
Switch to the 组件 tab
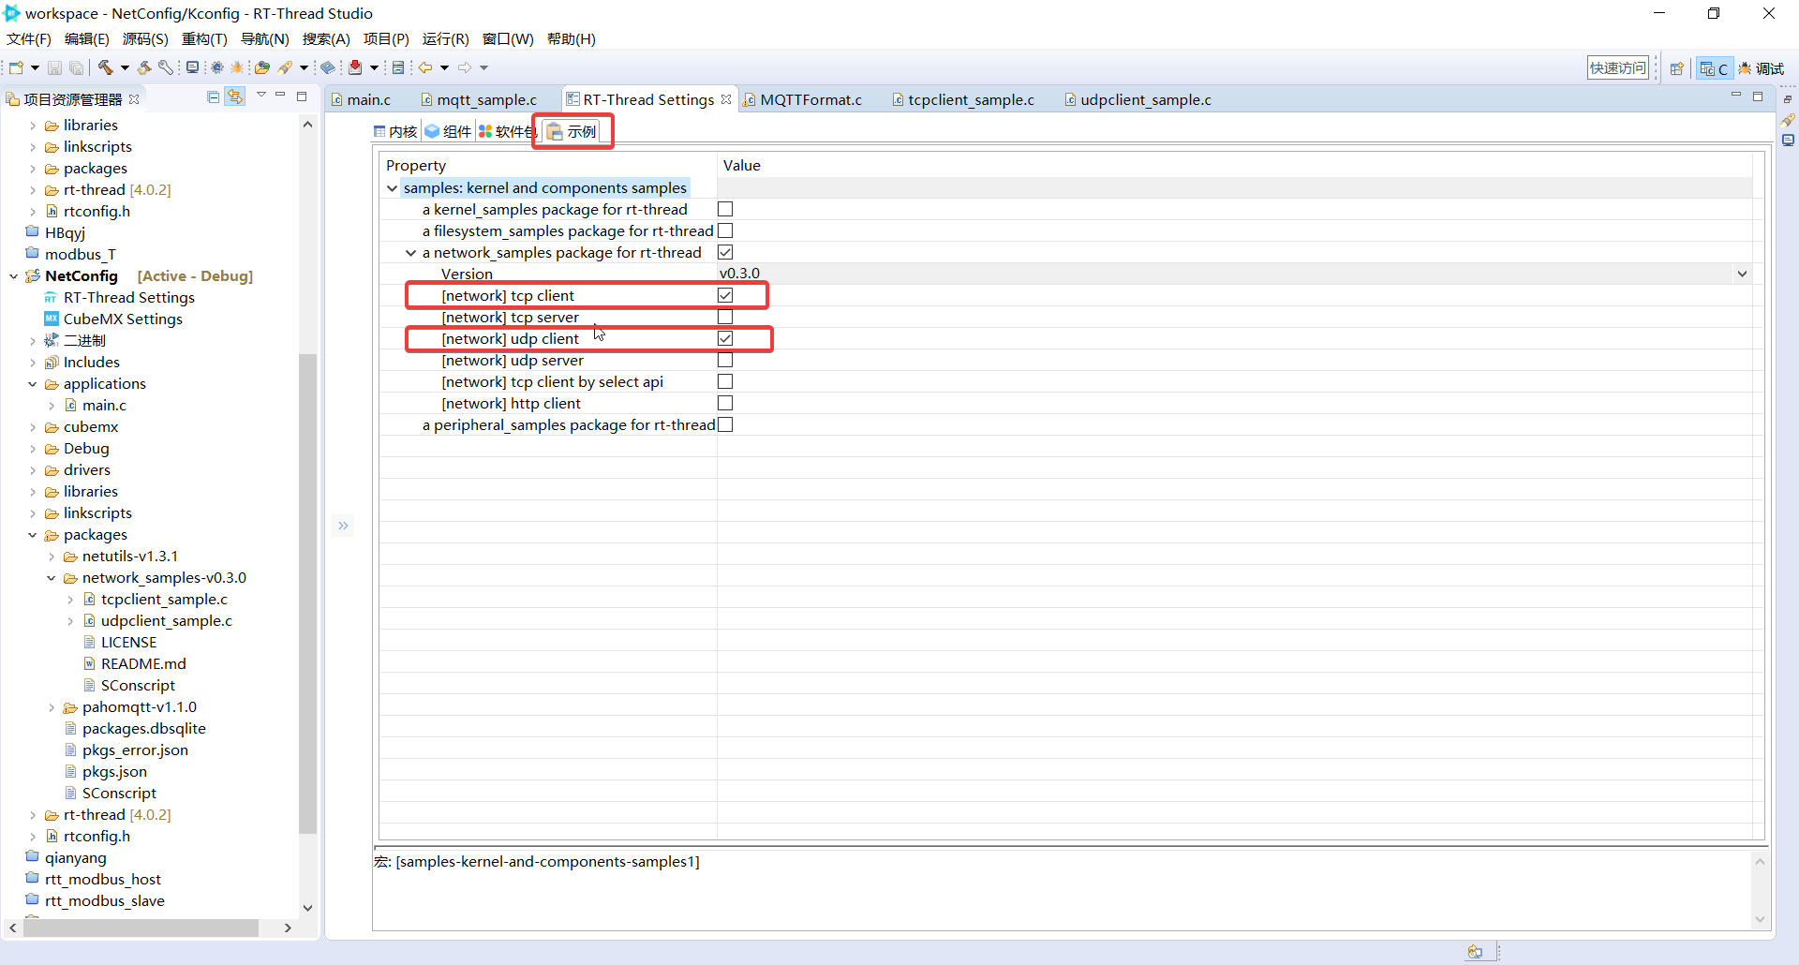click(x=448, y=131)
